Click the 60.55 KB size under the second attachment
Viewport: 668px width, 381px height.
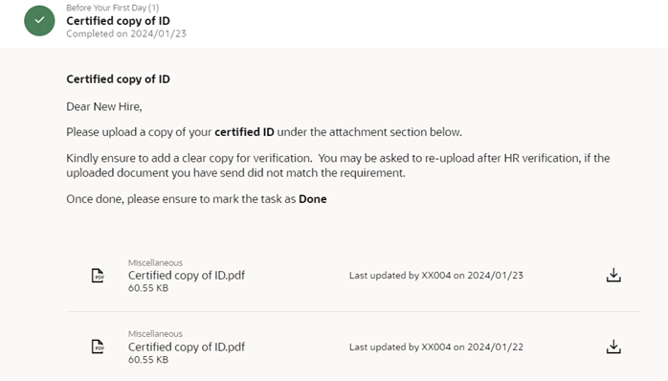(x=148, y=360)
